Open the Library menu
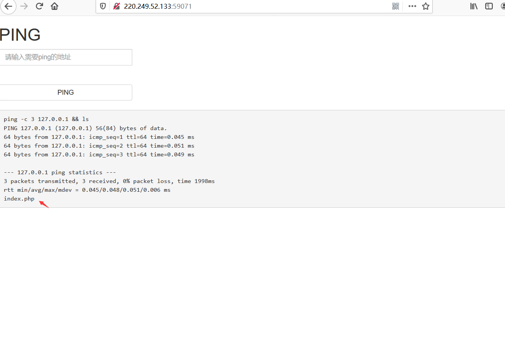 coord(474,6)
